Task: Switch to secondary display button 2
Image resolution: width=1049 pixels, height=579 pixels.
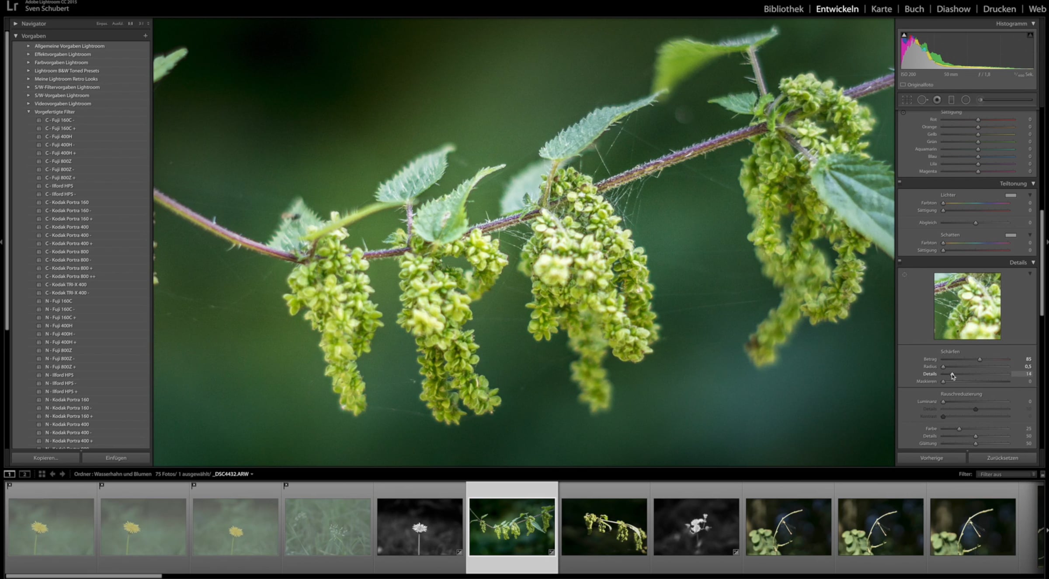Action: [24, 474]
